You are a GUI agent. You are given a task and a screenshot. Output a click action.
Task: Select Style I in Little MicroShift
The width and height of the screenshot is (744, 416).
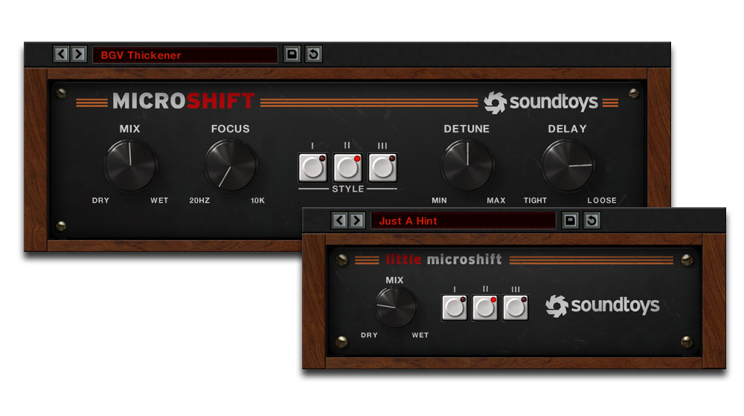point(455,308)
